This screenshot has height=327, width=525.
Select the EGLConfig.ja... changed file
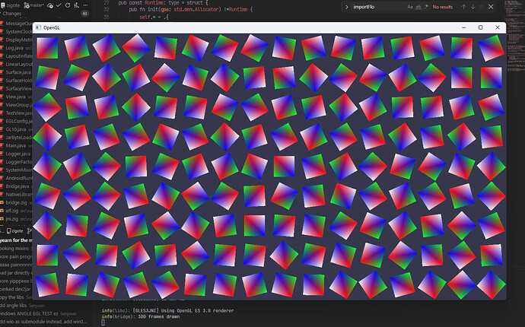(16, 121)
